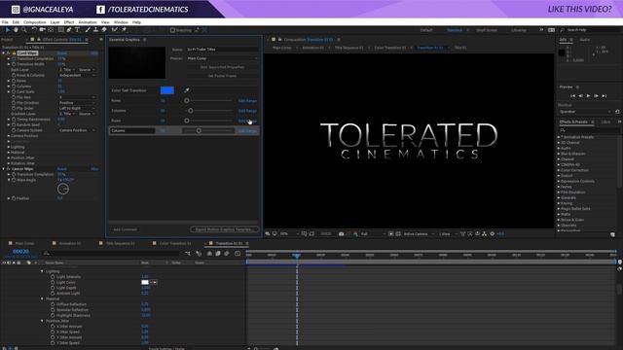Toggle the Timing Randomness stopwatch

(14, 119)
